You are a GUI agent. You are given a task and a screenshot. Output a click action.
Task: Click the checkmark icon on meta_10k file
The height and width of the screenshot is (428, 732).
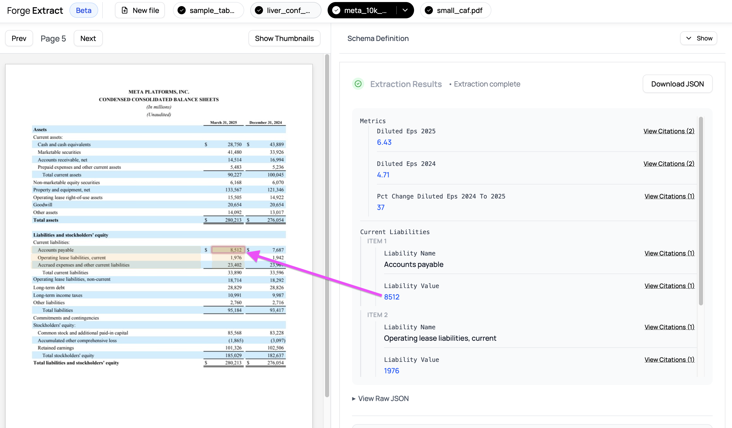tap(336, 10)
